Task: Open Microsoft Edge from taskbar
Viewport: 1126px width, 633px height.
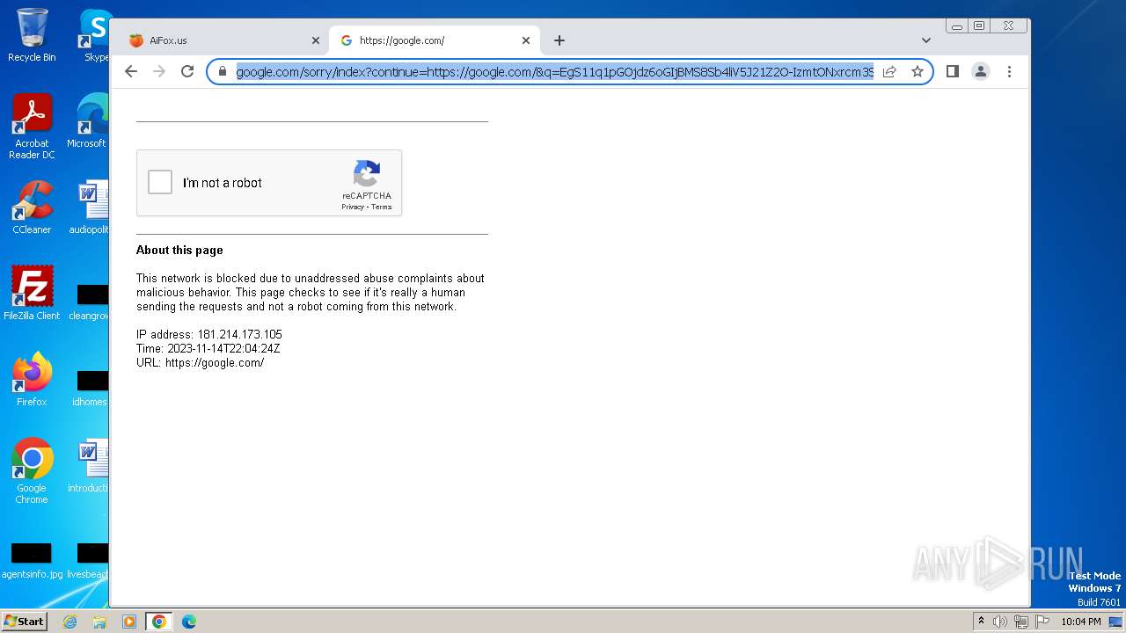Action: click(188, 622)
